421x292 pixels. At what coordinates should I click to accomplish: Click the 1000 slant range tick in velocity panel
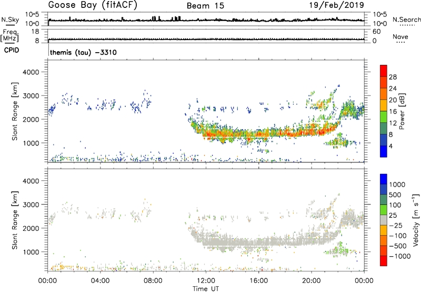tap(31, 252)
